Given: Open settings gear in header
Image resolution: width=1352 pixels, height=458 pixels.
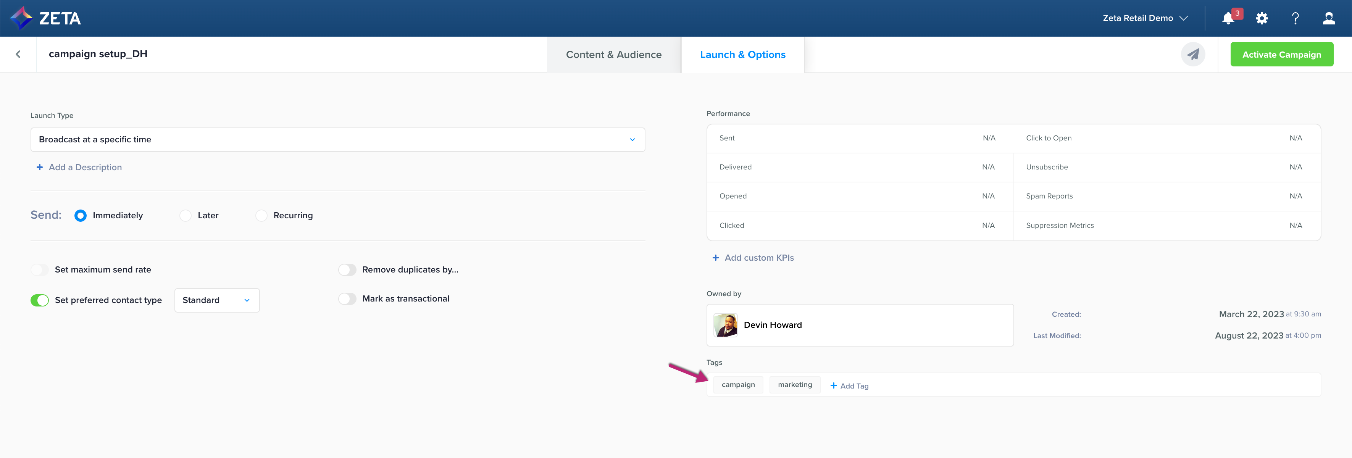Looking at the screenshot, I should click(1261, 18).
